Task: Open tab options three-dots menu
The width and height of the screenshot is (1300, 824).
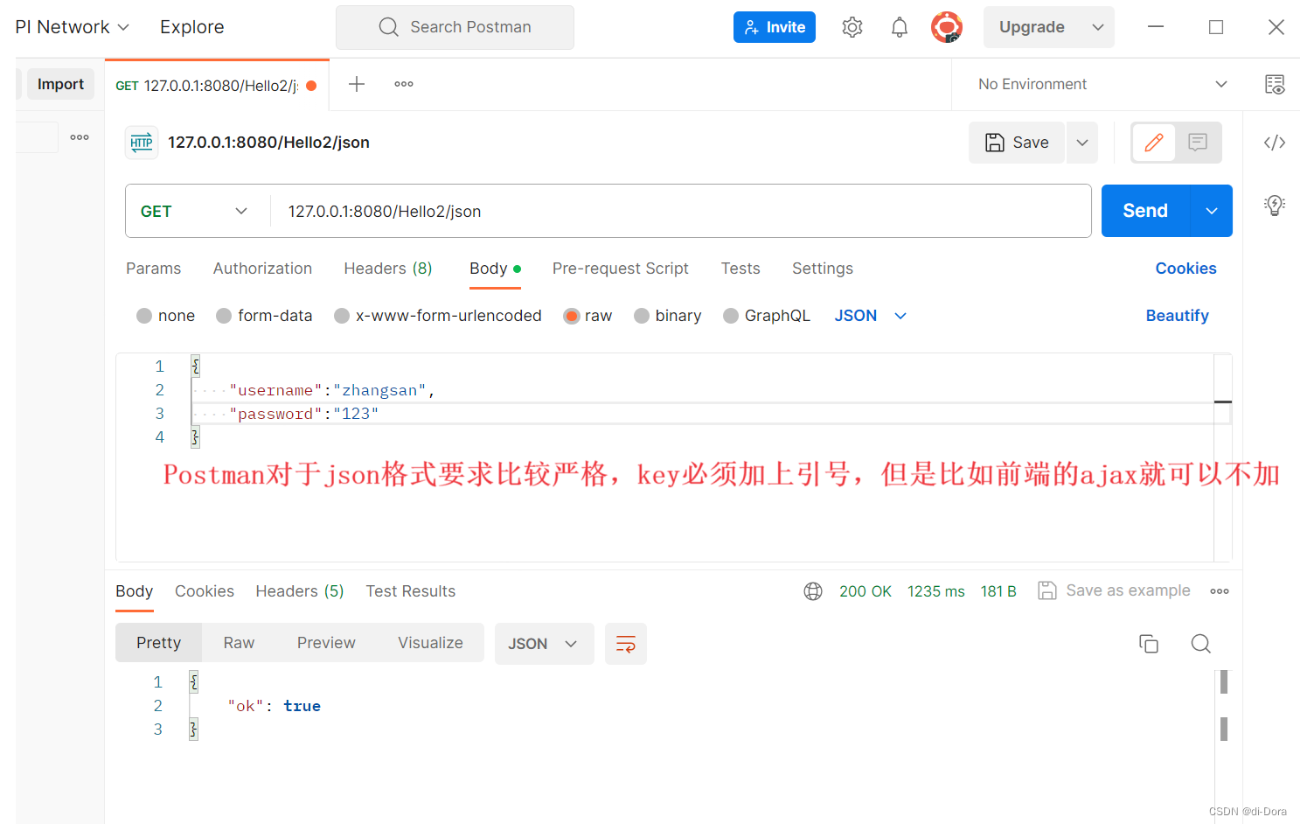Action: coord(404,84)
